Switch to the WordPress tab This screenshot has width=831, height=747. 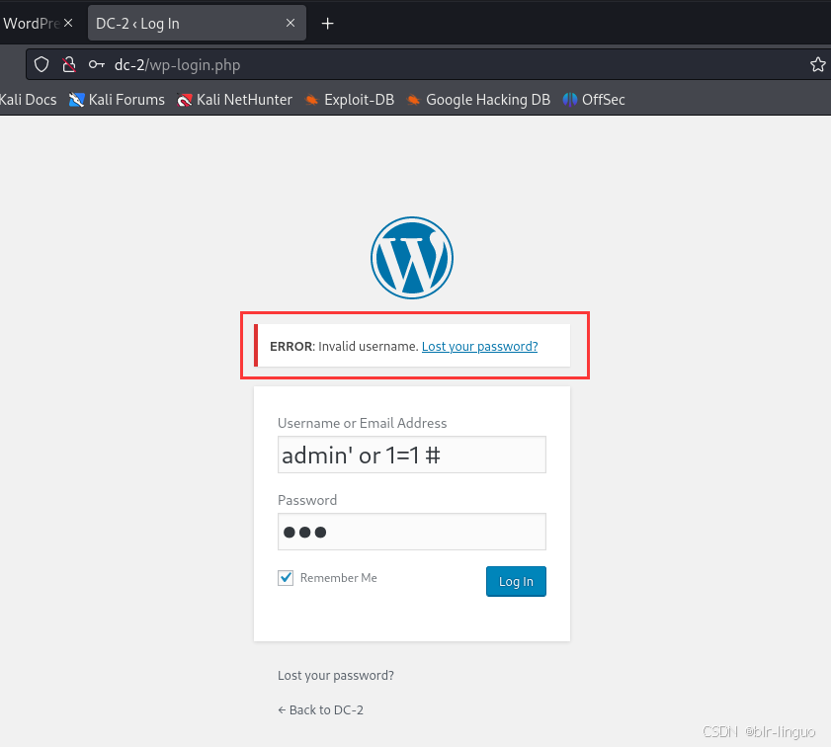[31, 24]
